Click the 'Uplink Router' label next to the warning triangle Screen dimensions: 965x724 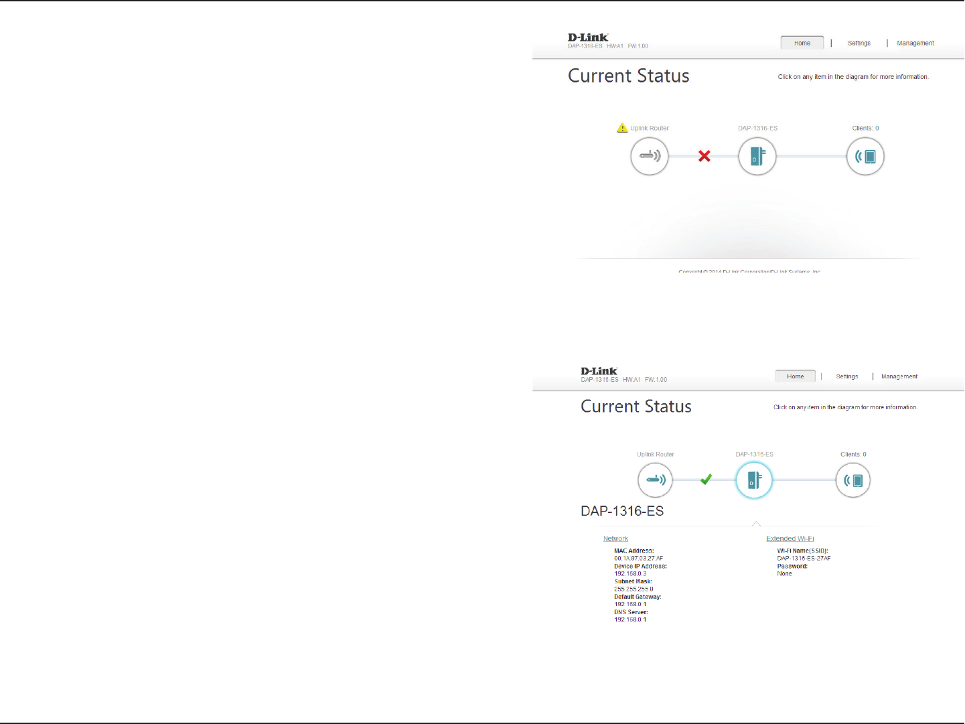(650, 128)
